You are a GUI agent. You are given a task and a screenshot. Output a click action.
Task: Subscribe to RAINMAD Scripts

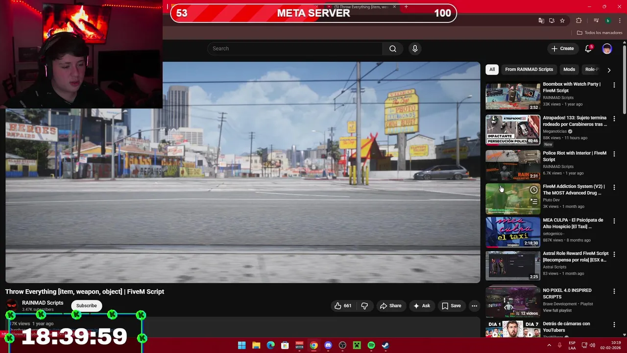(86, 306)
